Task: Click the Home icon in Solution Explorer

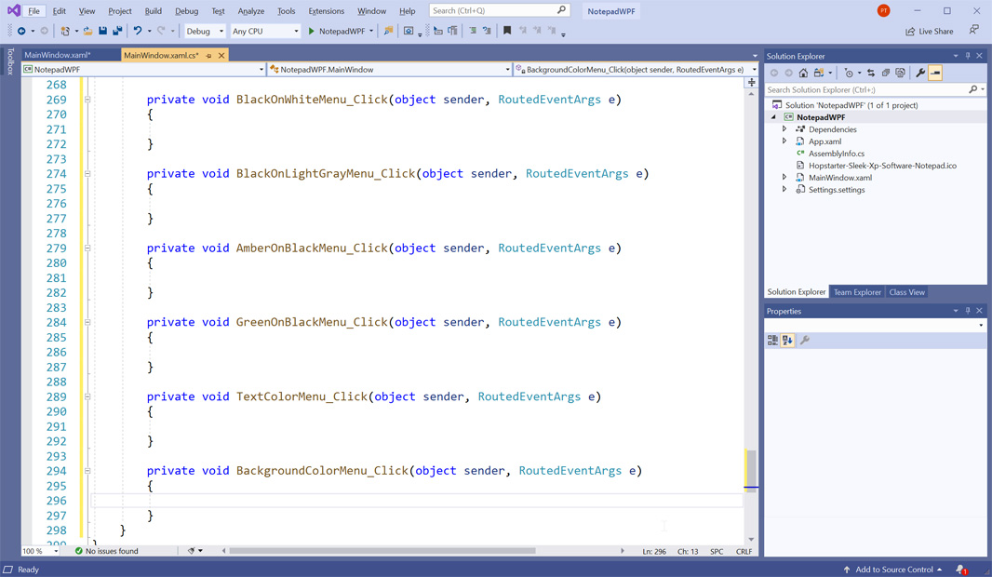Action: coord(803,73)
